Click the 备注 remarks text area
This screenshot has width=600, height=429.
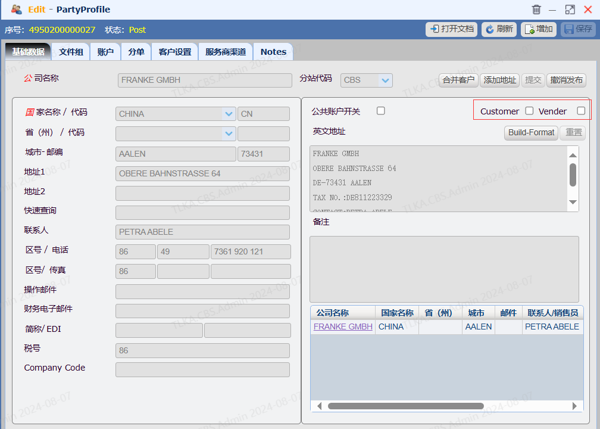tap(444, 269)
